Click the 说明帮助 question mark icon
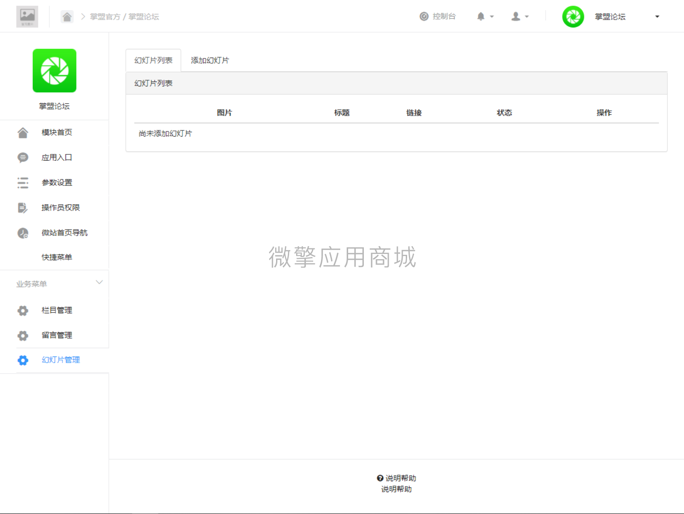 tap(380, 478)
